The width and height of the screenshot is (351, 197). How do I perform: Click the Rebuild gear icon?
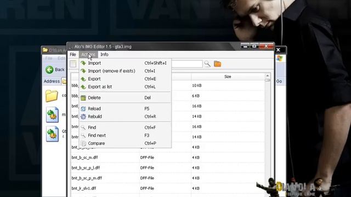(x=83, y=117)
